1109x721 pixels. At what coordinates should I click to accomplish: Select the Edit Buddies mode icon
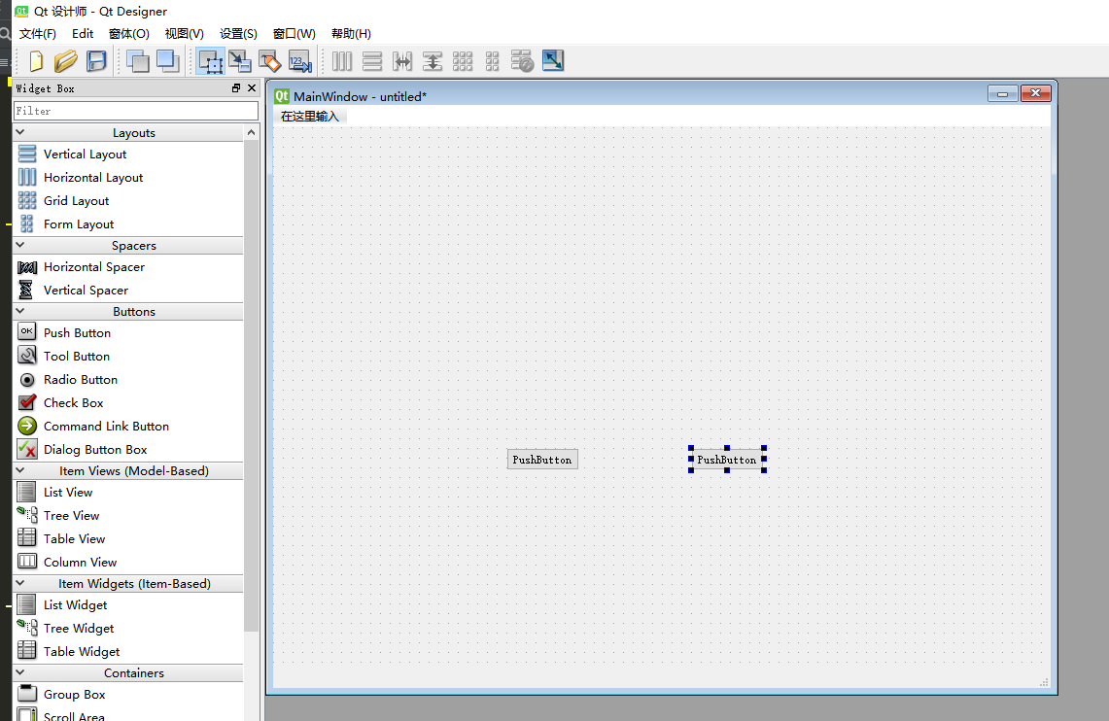click(269, 61)
